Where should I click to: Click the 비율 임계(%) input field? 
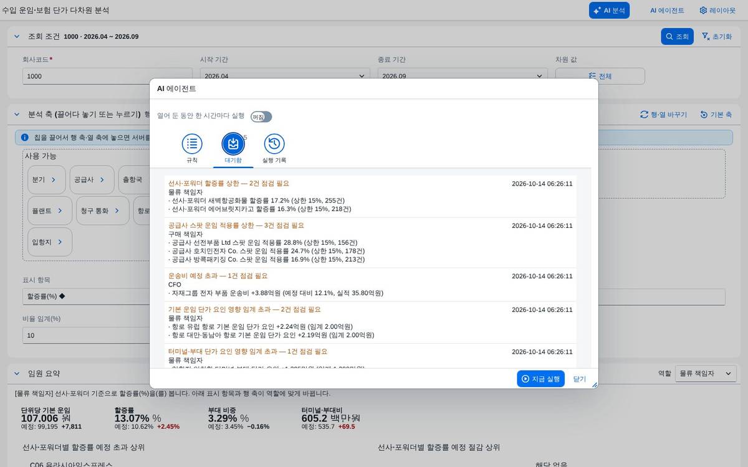[x=85, y=335]
